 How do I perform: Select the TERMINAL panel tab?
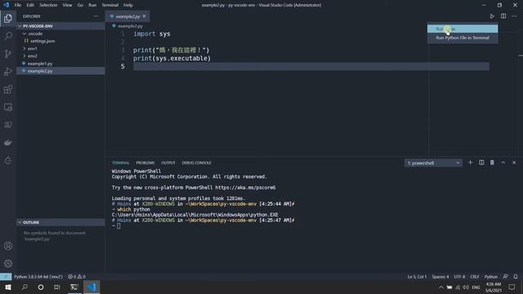pyautogui.click(x=121, y=163)
